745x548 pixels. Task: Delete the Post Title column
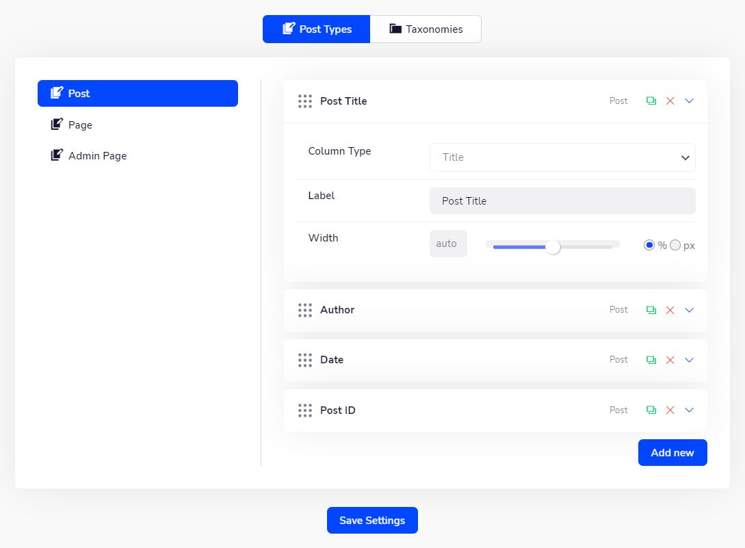(x=670, y=101)
